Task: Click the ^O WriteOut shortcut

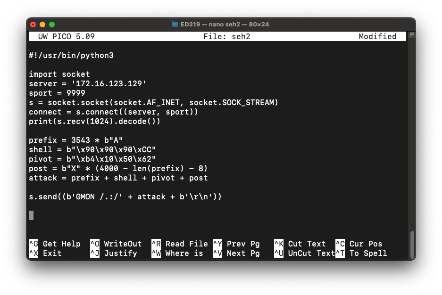Action: 116,244
